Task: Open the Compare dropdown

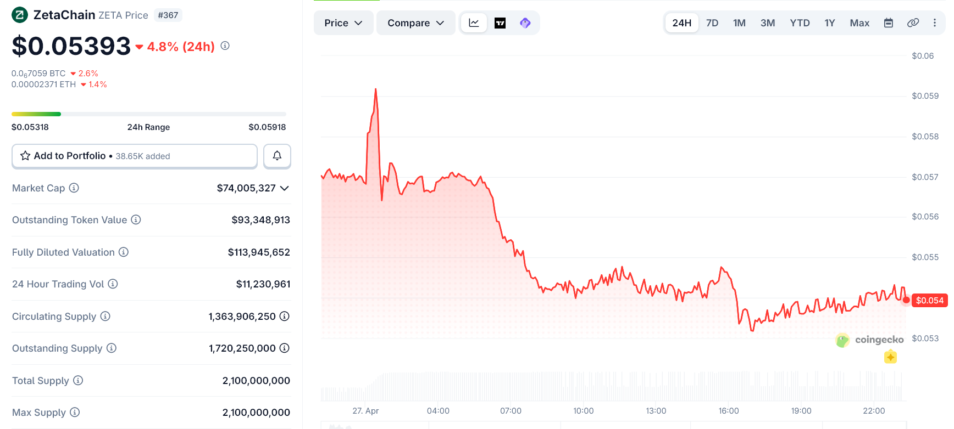Action: 415,23
